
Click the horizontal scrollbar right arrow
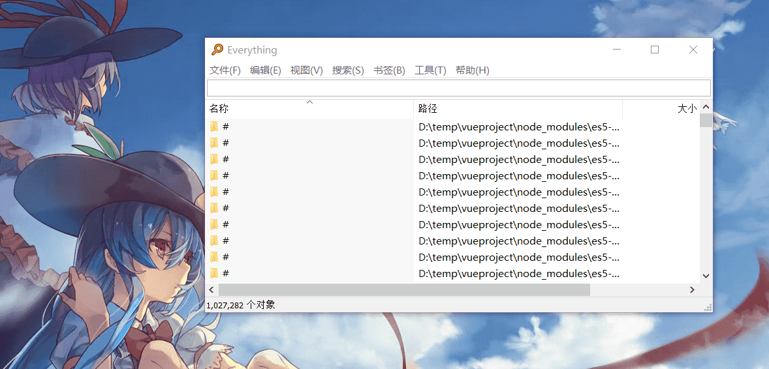pos(693,289)
